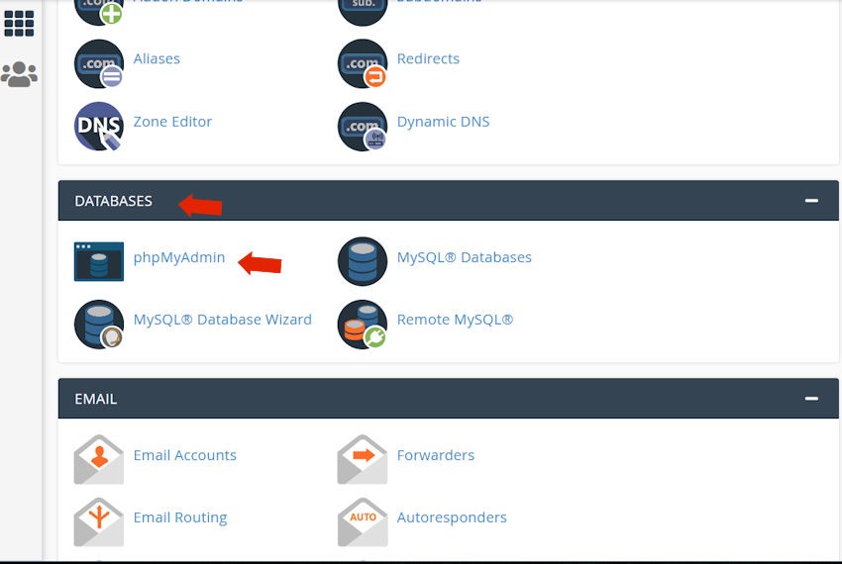Open the Zone Editor link
This screenshot has height=564, width=842.
[x=172, y=122]
